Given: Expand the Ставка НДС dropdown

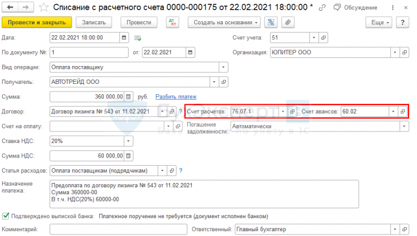Looking at the screenshot, I should [128, 141].
